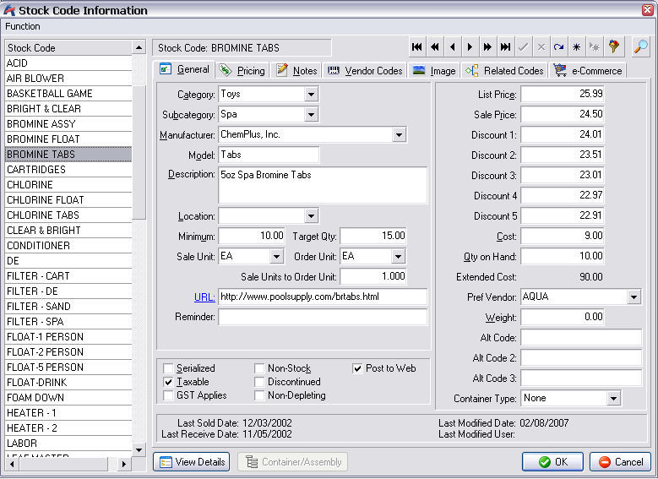Image resolution: width=658 pixels, height=479 pixels.
Task: Click the new record asterisk icon
Action: (577, 47)
